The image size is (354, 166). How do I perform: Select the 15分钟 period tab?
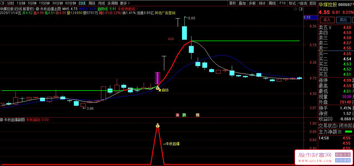tap(44, 3)
